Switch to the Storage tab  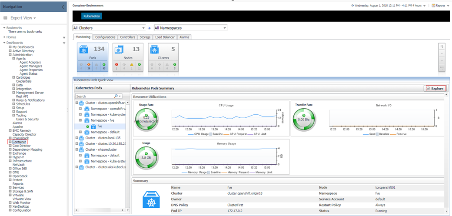tap(145, 37)
